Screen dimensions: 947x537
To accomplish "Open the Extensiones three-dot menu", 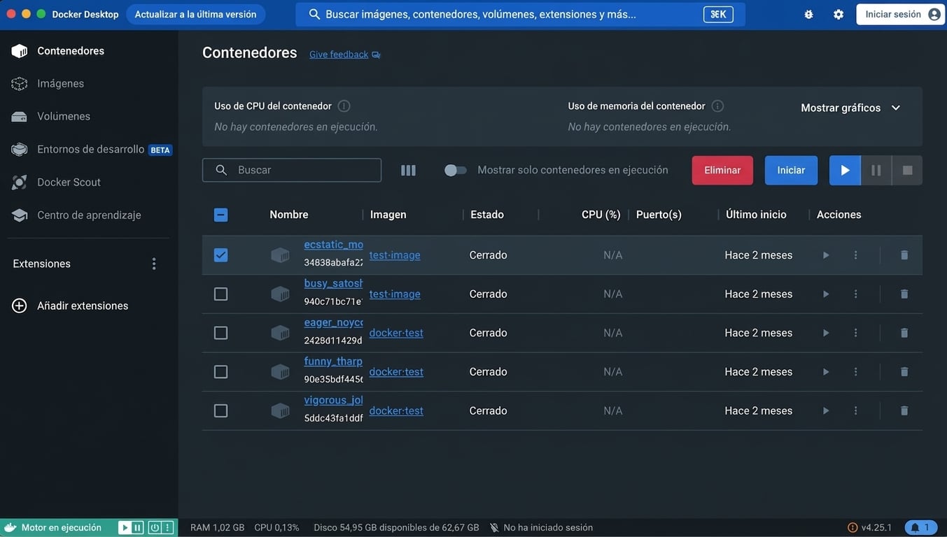I will 154,264.
